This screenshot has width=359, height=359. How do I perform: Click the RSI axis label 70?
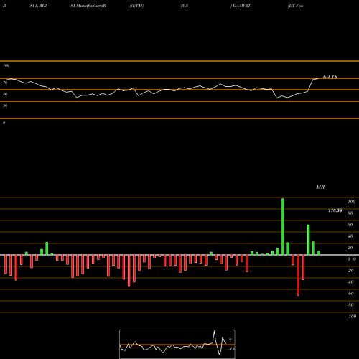click(x=5, y=83)
